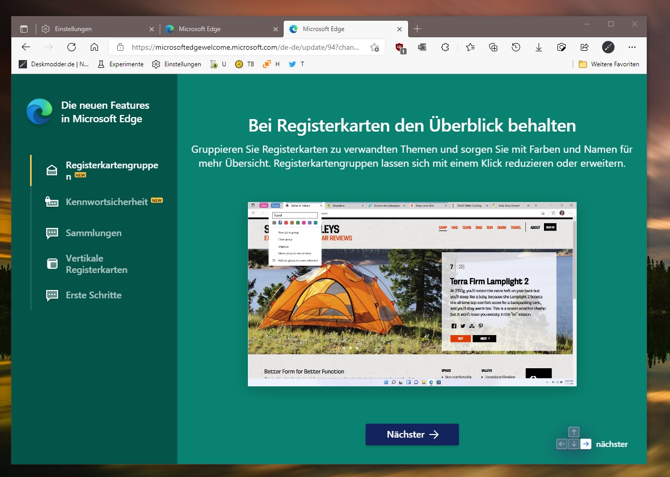
Task: Open a new tab with plus button
Action: tap(417, 29)
